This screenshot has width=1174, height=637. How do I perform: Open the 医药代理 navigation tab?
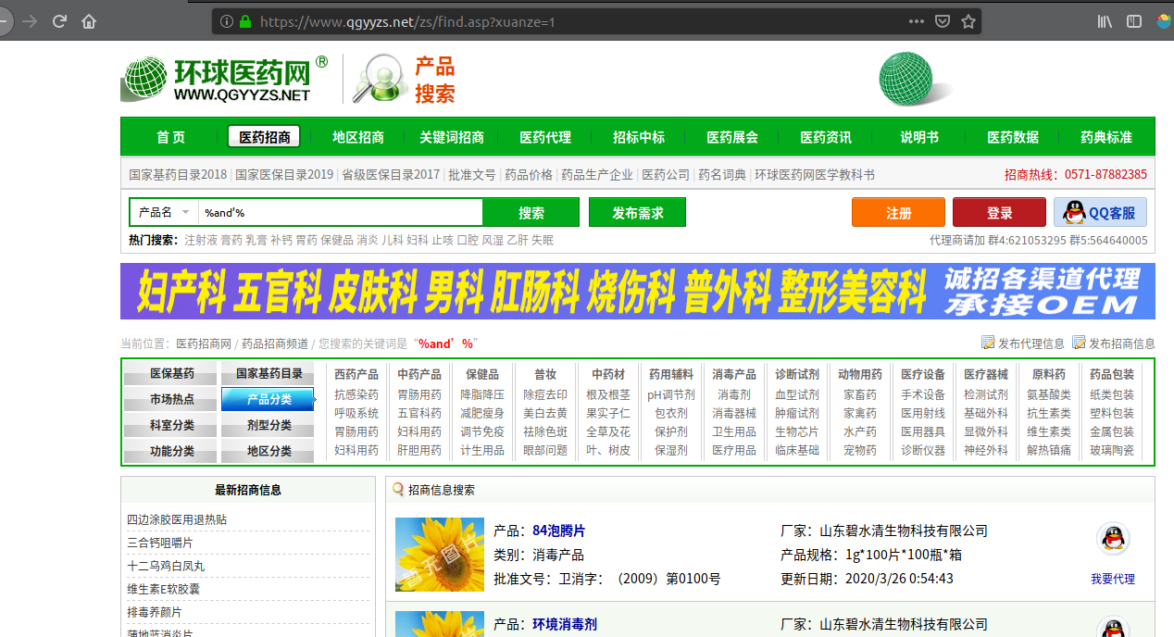pos(545,137)
